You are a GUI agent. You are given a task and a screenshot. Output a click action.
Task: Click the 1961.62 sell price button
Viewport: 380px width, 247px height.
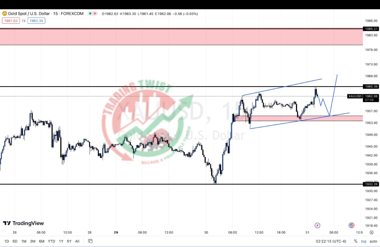(10, 21)
